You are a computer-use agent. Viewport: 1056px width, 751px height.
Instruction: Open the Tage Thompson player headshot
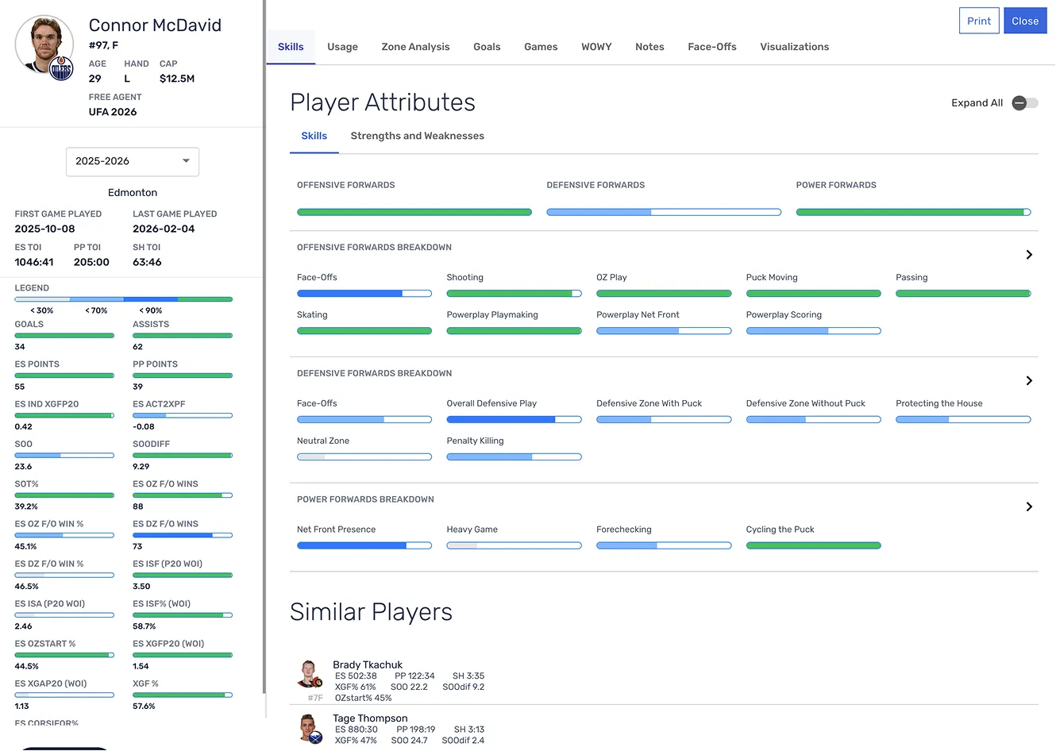[309, 728]
